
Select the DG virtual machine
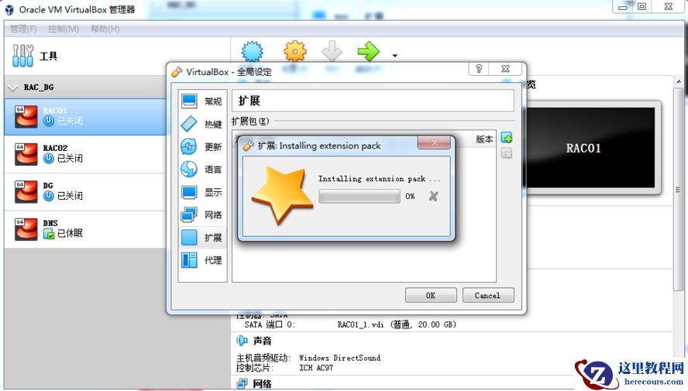coord(85,191)
